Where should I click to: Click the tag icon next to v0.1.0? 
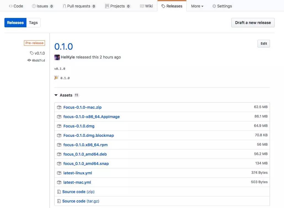pos(32,53)
